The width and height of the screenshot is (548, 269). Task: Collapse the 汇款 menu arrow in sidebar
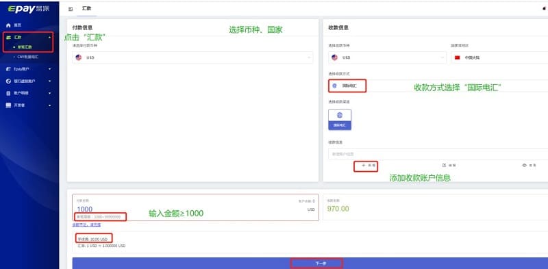click(x=49, y=38)
